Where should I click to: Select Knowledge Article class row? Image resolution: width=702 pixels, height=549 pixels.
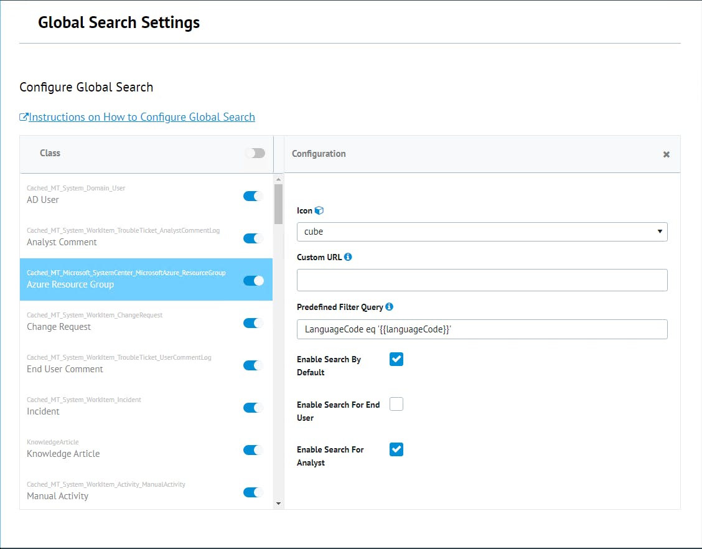[x=124, y=449]
